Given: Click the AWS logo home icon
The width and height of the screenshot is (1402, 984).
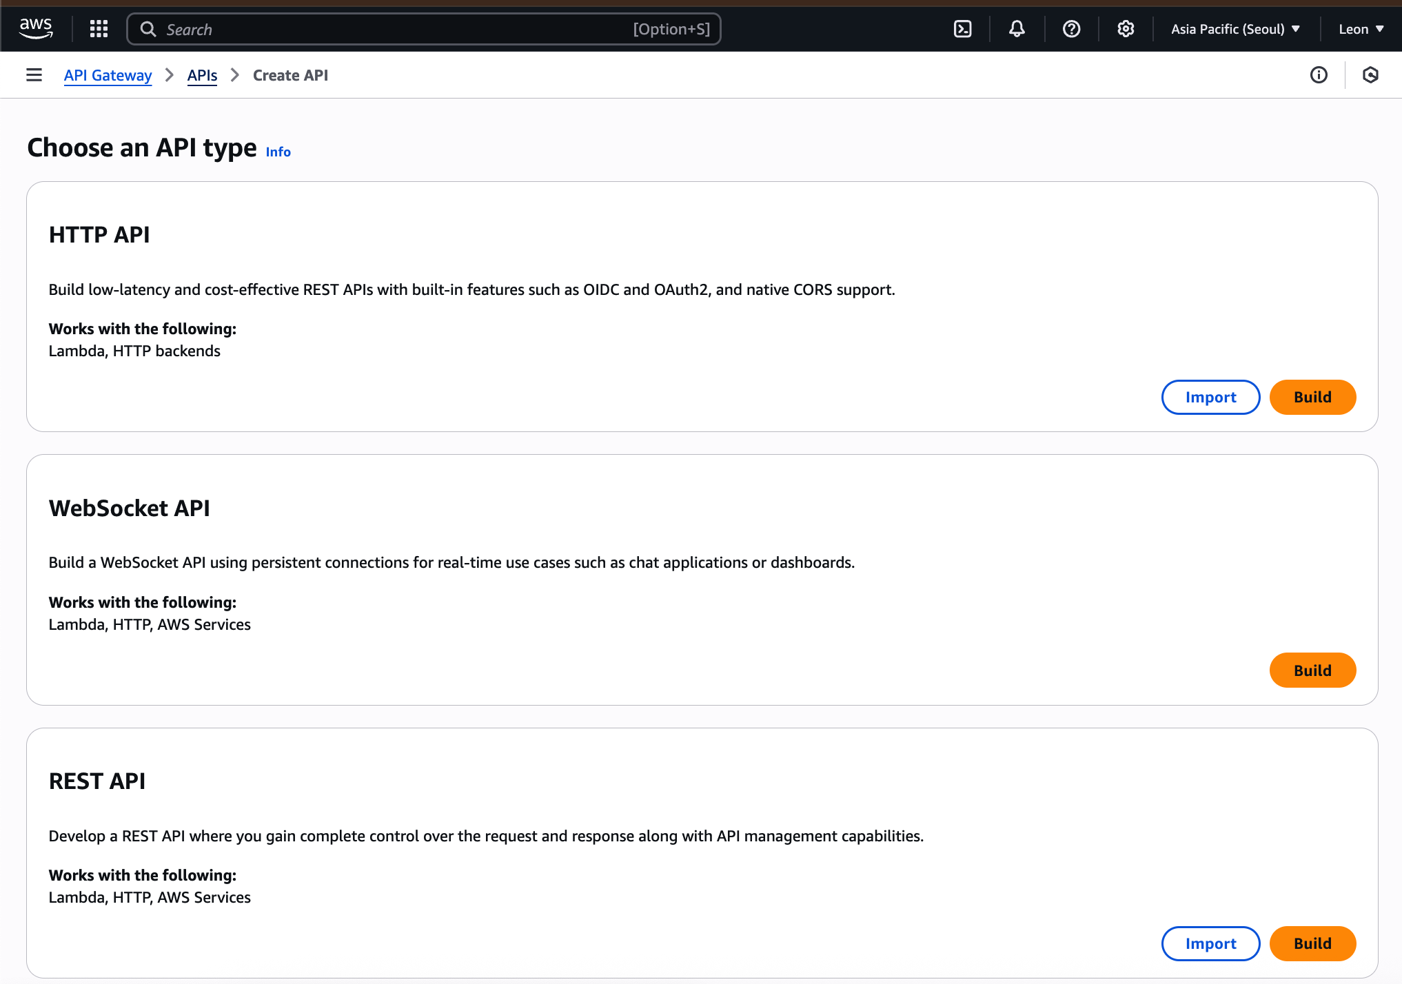Looking at the screenshot, I should tap(36, 29).
